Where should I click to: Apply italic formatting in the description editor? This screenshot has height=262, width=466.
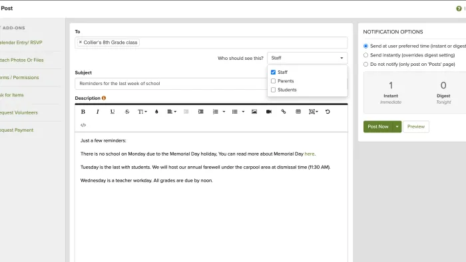pos(97,112)
